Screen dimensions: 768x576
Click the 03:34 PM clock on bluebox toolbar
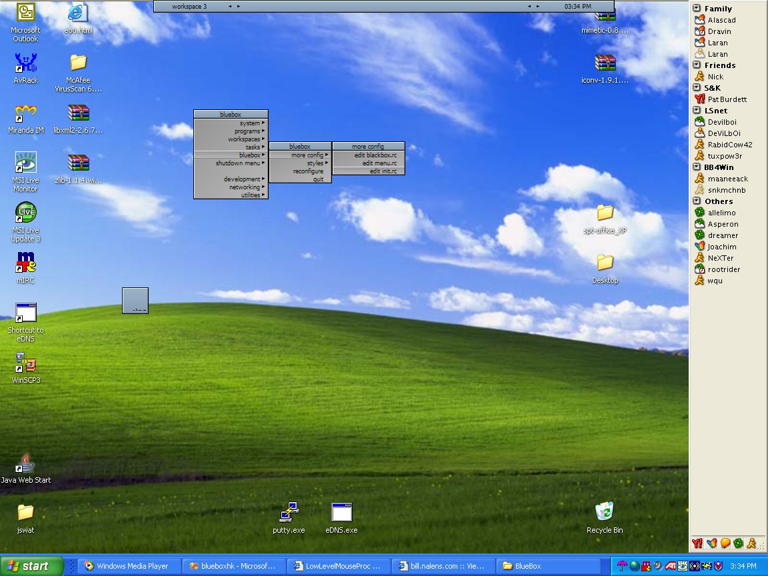pos(577,7)
